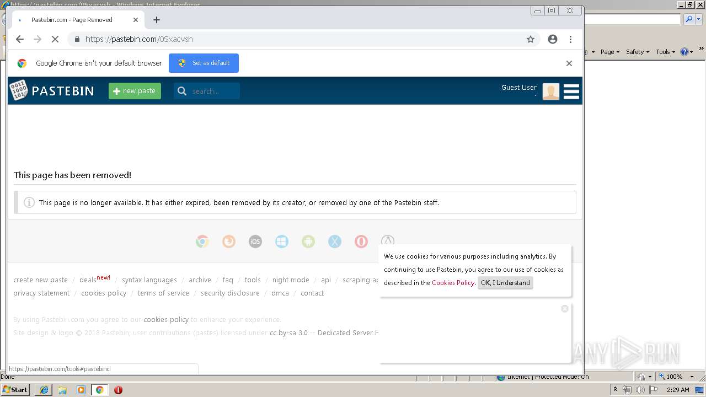
Task: Open the api footer link
Action: pyautogui.click(x=326, y=280)
